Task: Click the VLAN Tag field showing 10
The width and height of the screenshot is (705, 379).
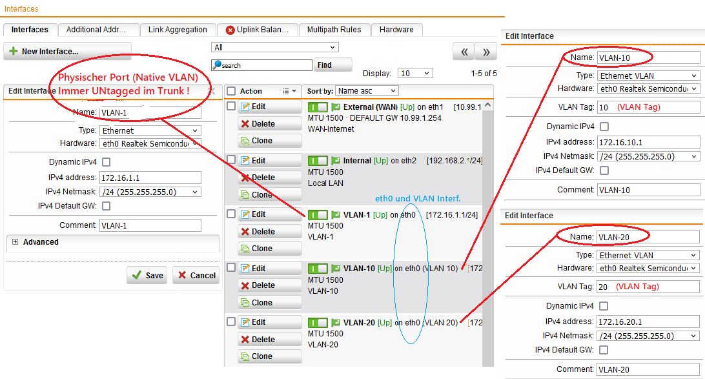Action: click(x=648, y=107)
